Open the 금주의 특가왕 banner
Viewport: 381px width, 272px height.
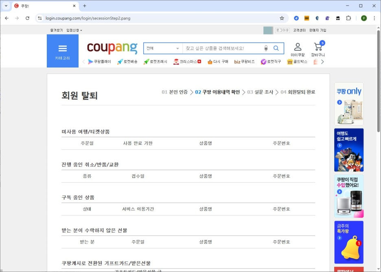[349, 242]
